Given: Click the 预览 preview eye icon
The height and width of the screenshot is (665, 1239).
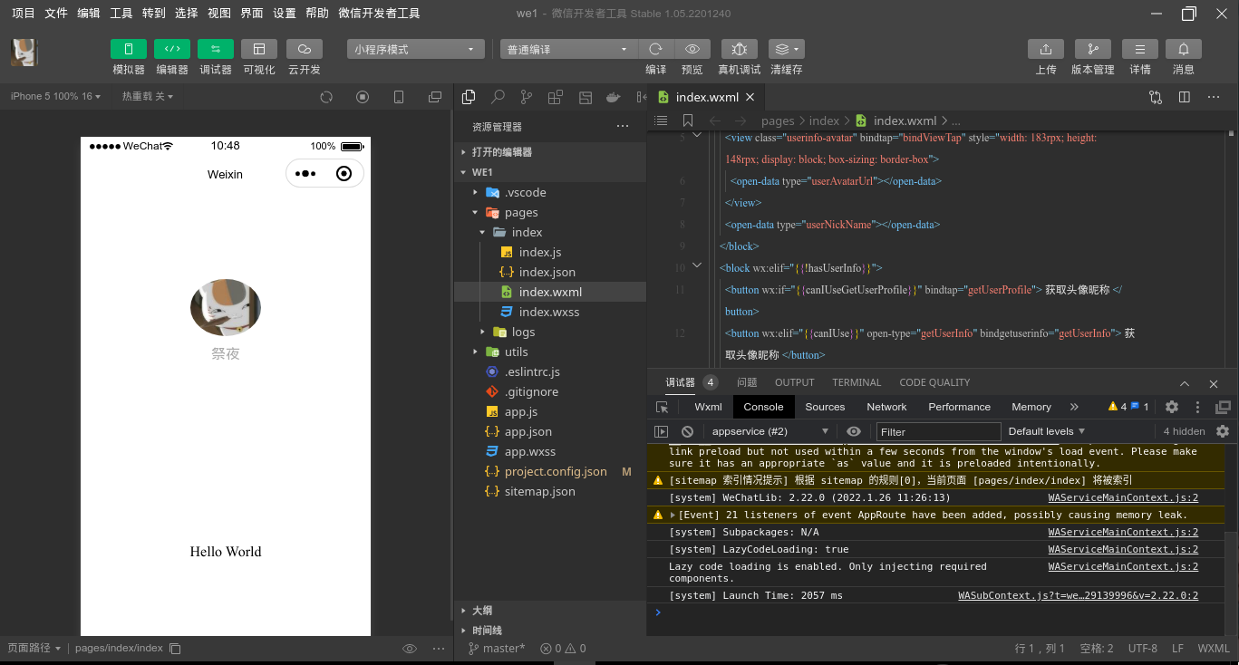Looking at the screenshot, I should point(692,49).
